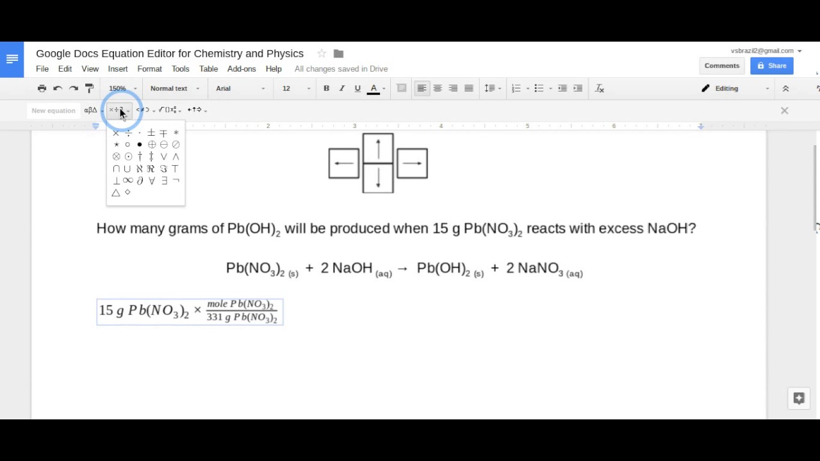The image size is (820, 461).
Task: Insert the circled times ⊗ symbol
Action: 116,156
